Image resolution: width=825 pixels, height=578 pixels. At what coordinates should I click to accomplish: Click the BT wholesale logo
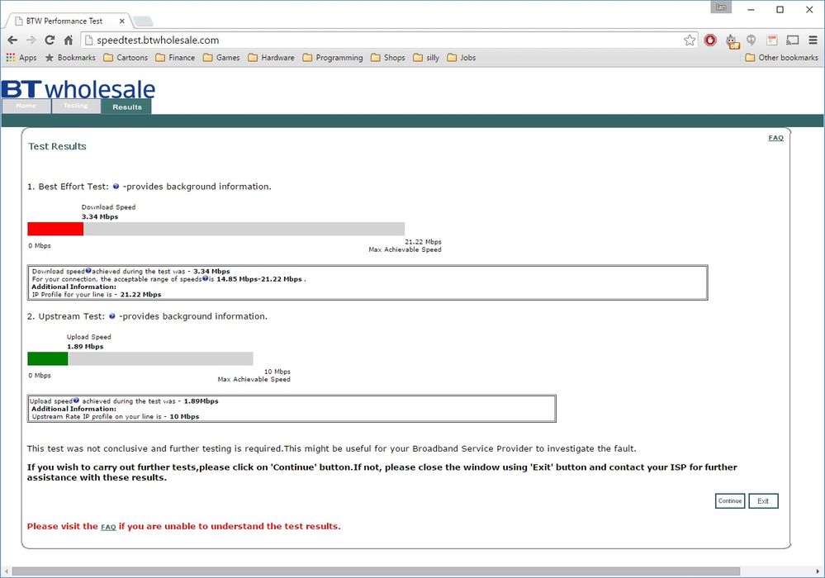point(78,89)
